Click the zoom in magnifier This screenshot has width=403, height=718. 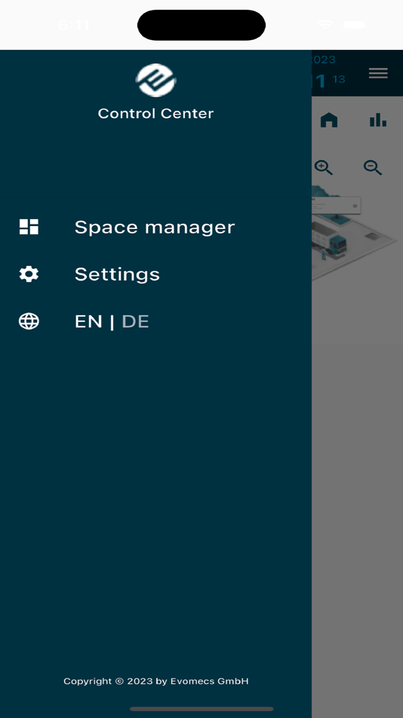[324, 168]
